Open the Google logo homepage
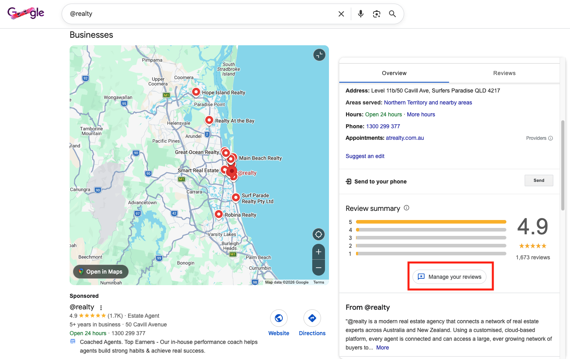The width and height of the screenshot is (570, 359). pos(26,14)
